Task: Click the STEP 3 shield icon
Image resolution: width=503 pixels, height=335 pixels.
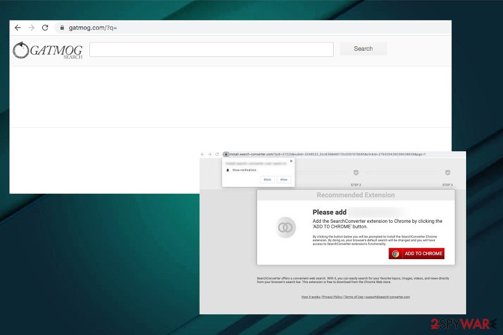Action: click(448, 173)
